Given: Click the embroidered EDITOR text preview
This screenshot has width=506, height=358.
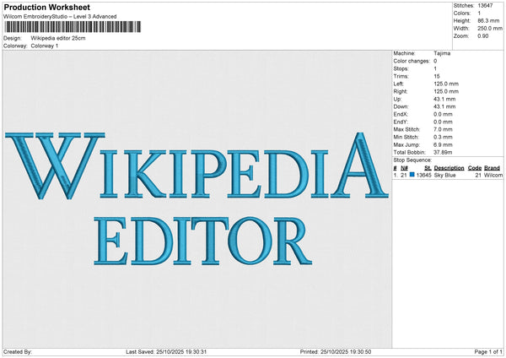Looking at the screenshot, I should point(203,241).
